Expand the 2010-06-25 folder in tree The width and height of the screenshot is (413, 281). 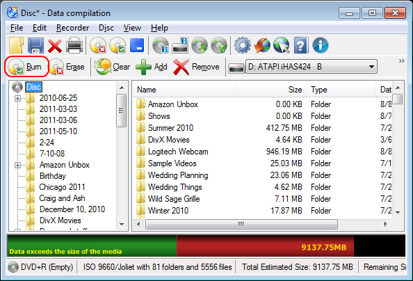pyautogui.click(x=17, y=98)
